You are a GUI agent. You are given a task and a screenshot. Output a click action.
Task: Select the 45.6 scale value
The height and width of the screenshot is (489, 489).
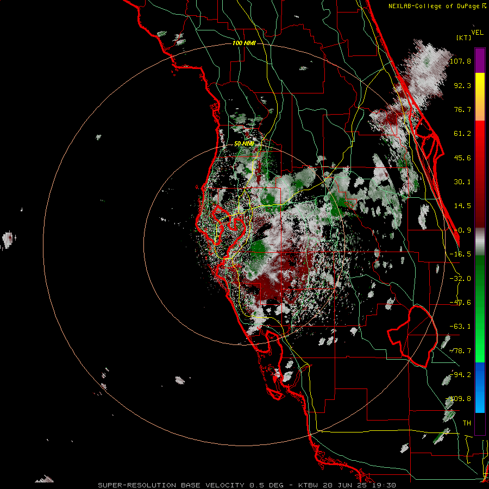pyautogui.click(x=462, y=158)
